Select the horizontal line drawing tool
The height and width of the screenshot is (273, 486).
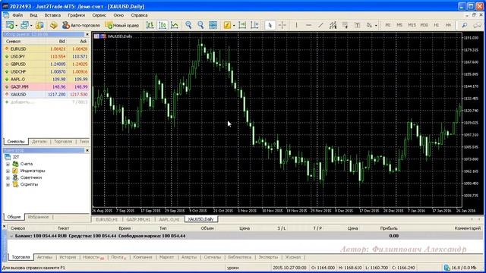308,25
